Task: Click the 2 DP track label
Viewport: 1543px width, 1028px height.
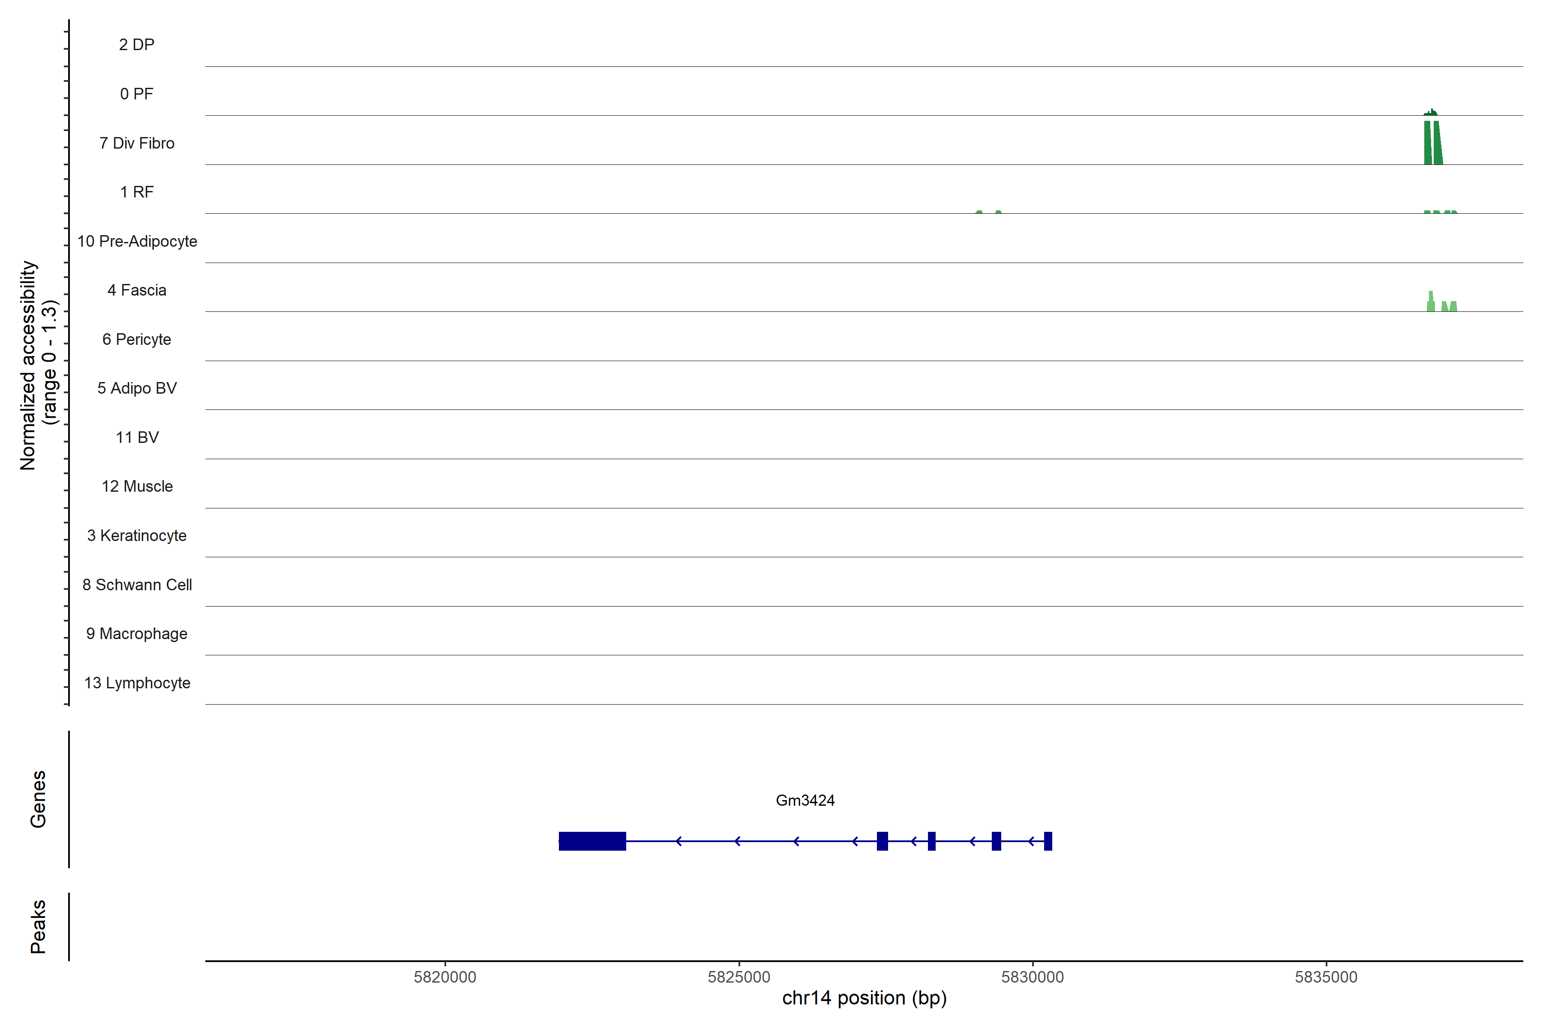Action: pyautogui.click(x=136, y=45)
